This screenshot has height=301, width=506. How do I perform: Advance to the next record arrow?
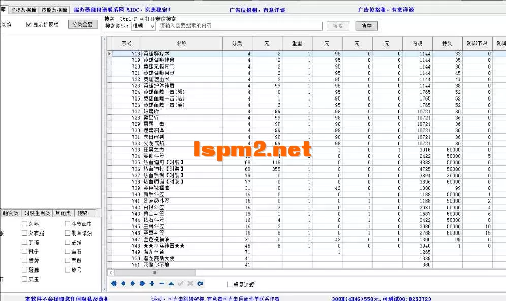[133, 284]
